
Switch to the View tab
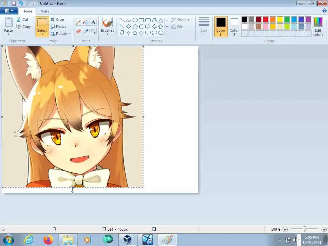click(45, 11)
